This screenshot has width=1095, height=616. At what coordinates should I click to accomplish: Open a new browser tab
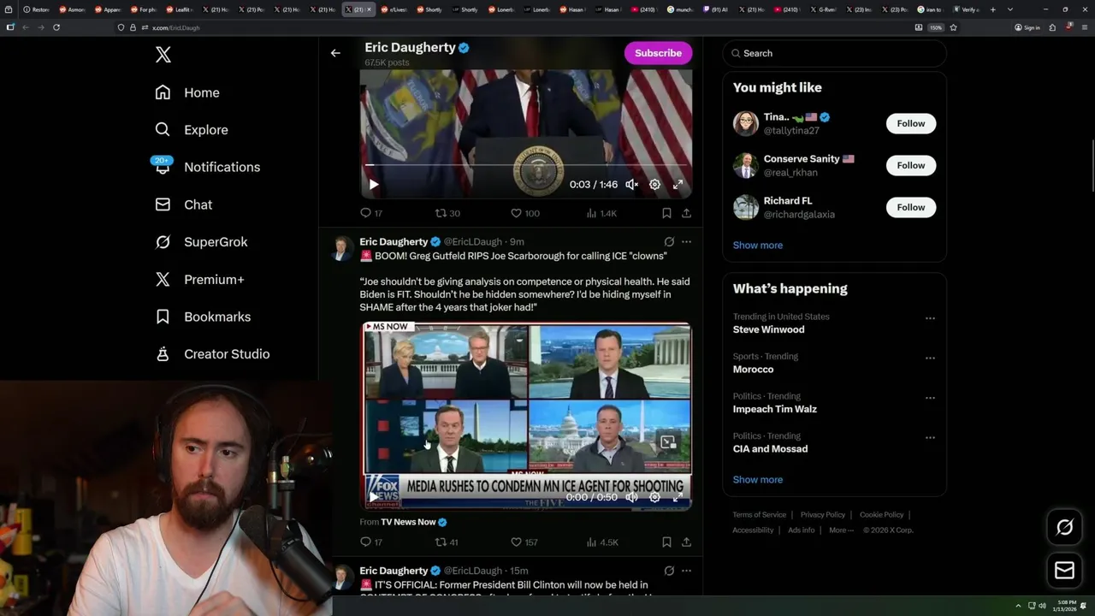[x=992, y=9]
